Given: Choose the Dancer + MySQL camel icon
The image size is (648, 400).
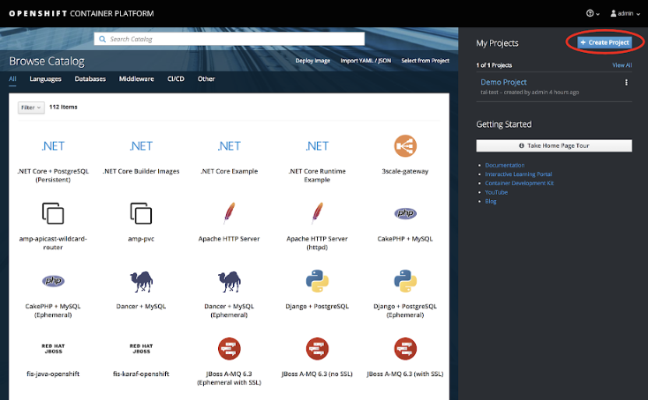Looking at the screenshot, I should click(x=141, y=281).
